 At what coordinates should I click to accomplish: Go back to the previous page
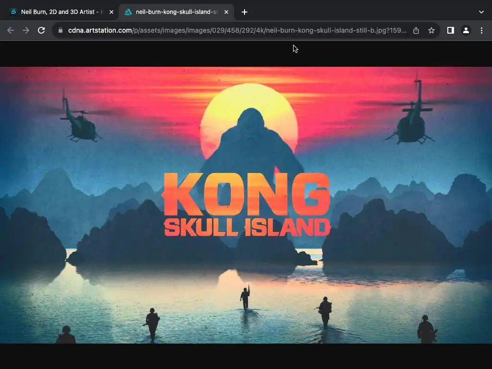11,30
